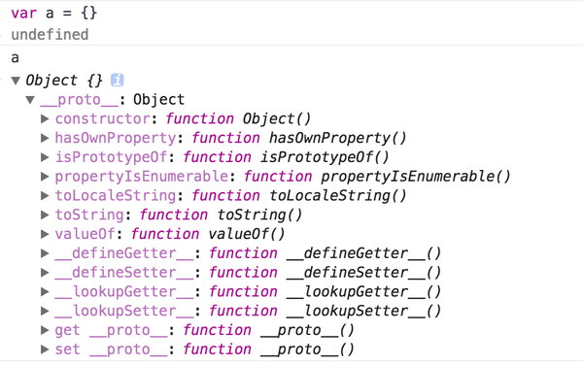Image resolution: width=583 pixels, height=365 pixels.
Task: Expand the __defineGetter__ arrow
Action: [45, 253]
